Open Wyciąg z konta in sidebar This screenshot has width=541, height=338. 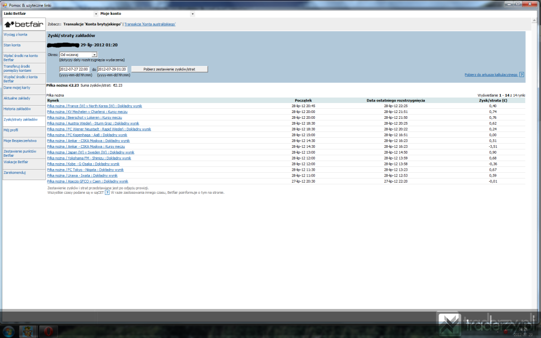pyautogui.click(x=15, y=34)
